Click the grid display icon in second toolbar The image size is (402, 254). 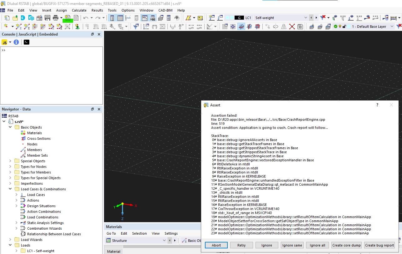pos(225,27)
